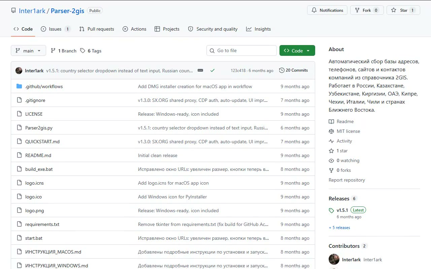
Task: Click the file icon next to LICENSE
Action: pos(19,114)
